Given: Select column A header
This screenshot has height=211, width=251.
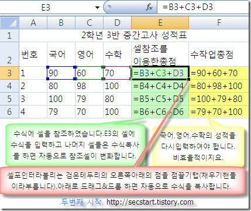Looking at the screenshot, I should 33,23.
